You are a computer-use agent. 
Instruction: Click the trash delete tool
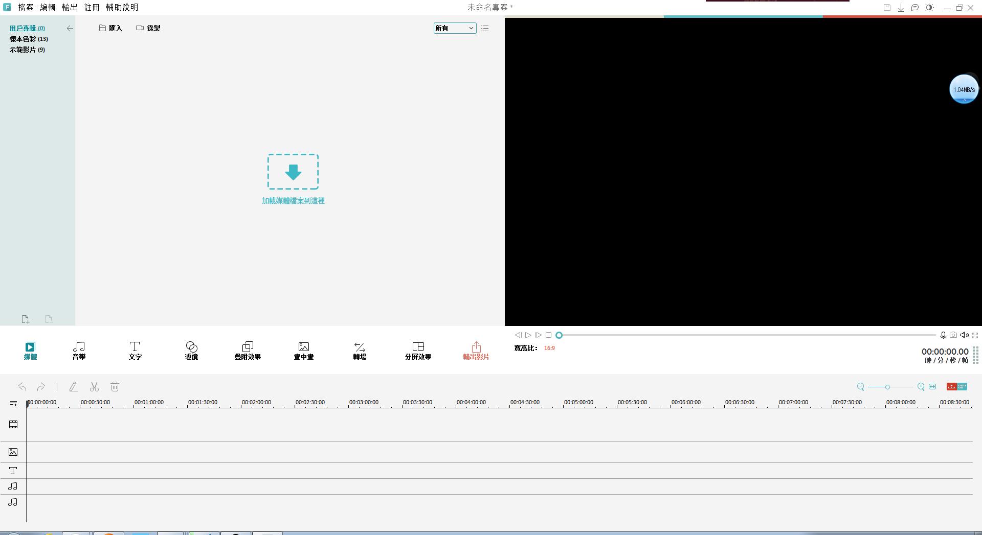tap(115, 387)
